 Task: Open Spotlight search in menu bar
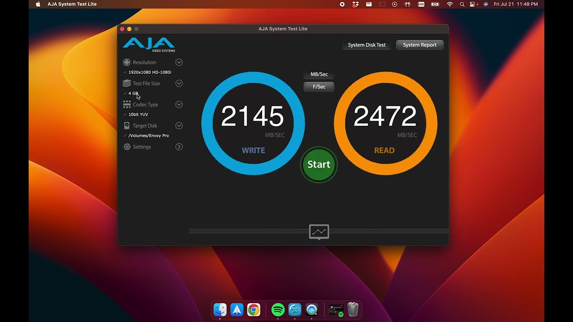pyautogui.click(x=462, y=4)
